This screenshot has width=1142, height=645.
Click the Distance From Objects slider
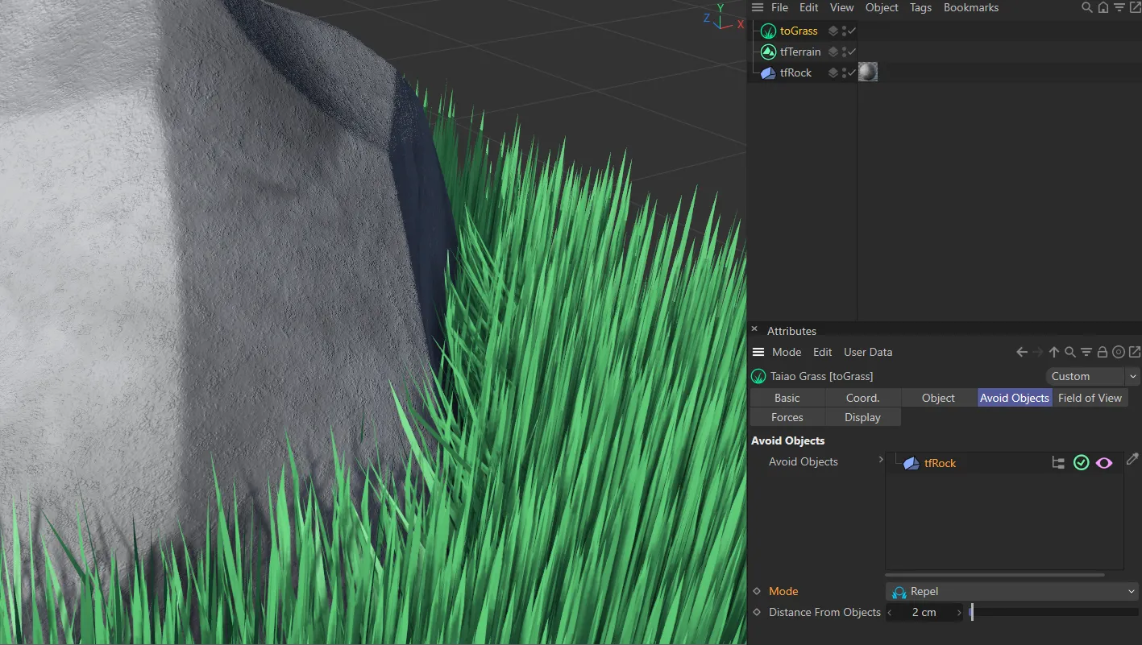click(x=1054, y=613)
